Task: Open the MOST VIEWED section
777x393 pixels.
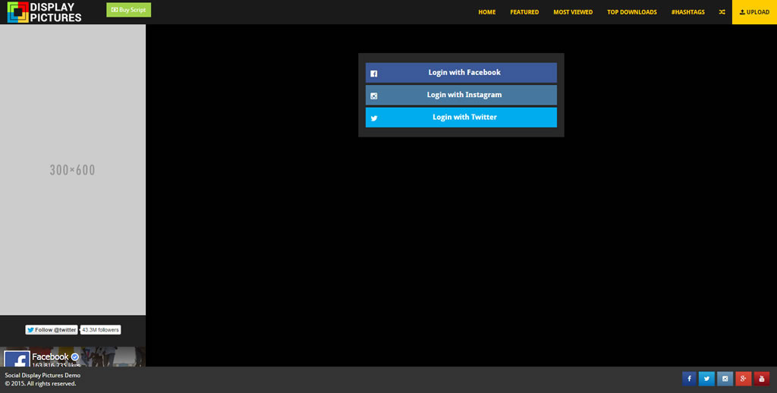Action: point(573,12)
